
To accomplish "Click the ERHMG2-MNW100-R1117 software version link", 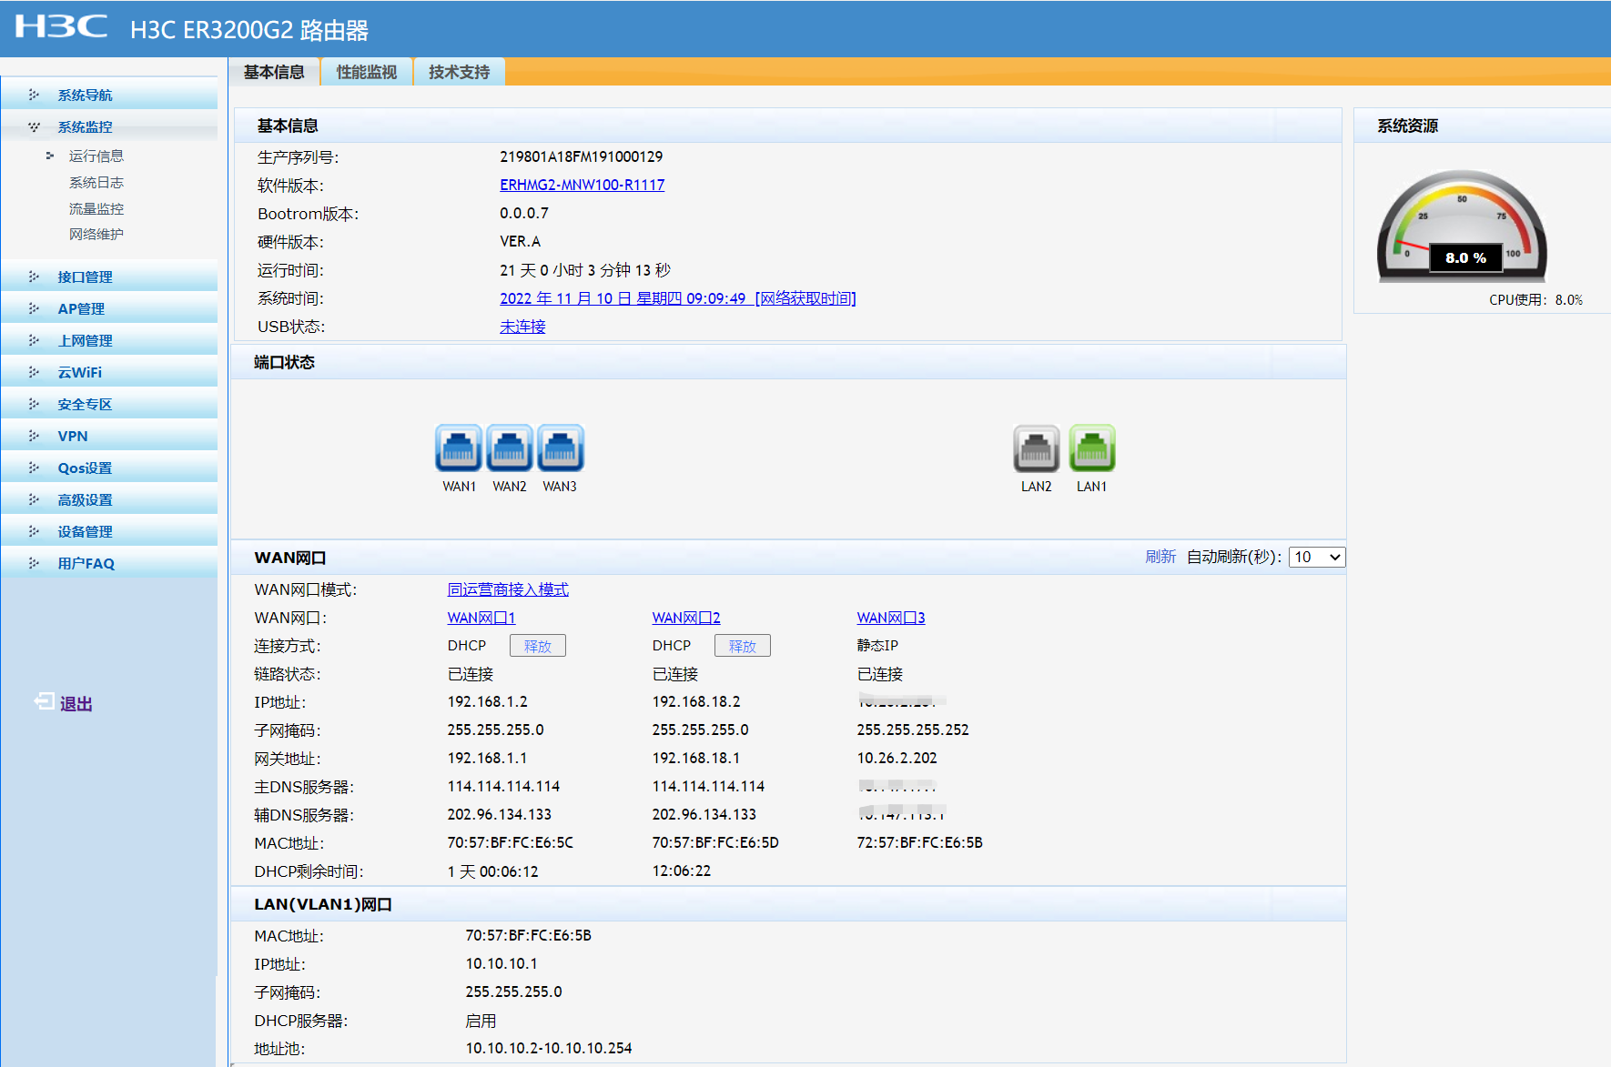I will (583, 185).
